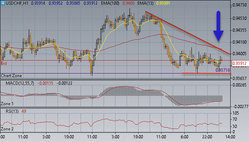
Task: Click the blue down-arrow icon beside USDCHF
Action: 3,3
